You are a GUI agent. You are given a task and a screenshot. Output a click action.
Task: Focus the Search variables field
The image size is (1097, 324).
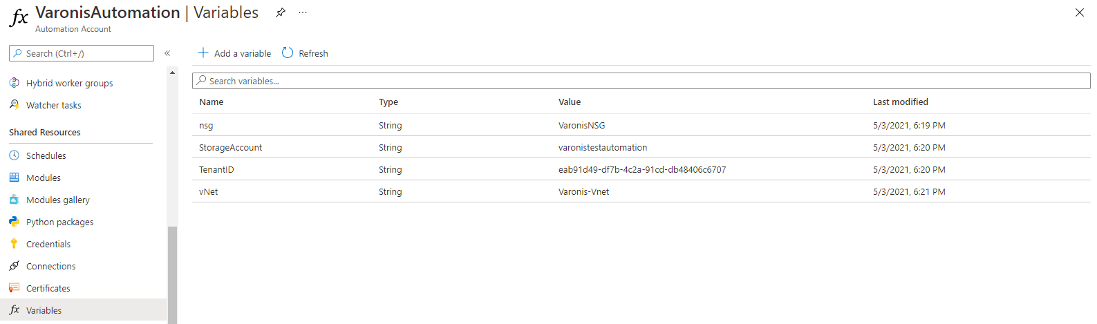pyautogui.click(x=641, y=81)
